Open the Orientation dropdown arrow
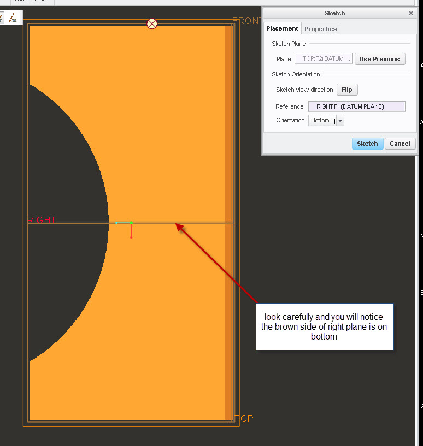The height and width of the screenshot is (446, 423). click(340, 121)
